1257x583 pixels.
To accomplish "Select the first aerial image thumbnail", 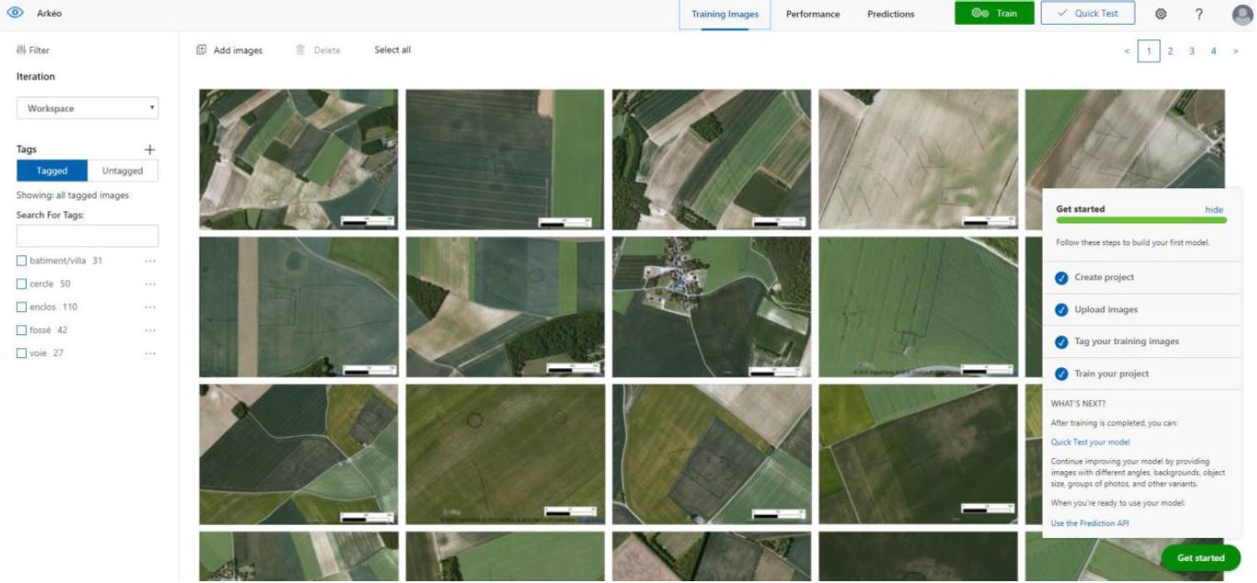I will click(x=299, y=159).
